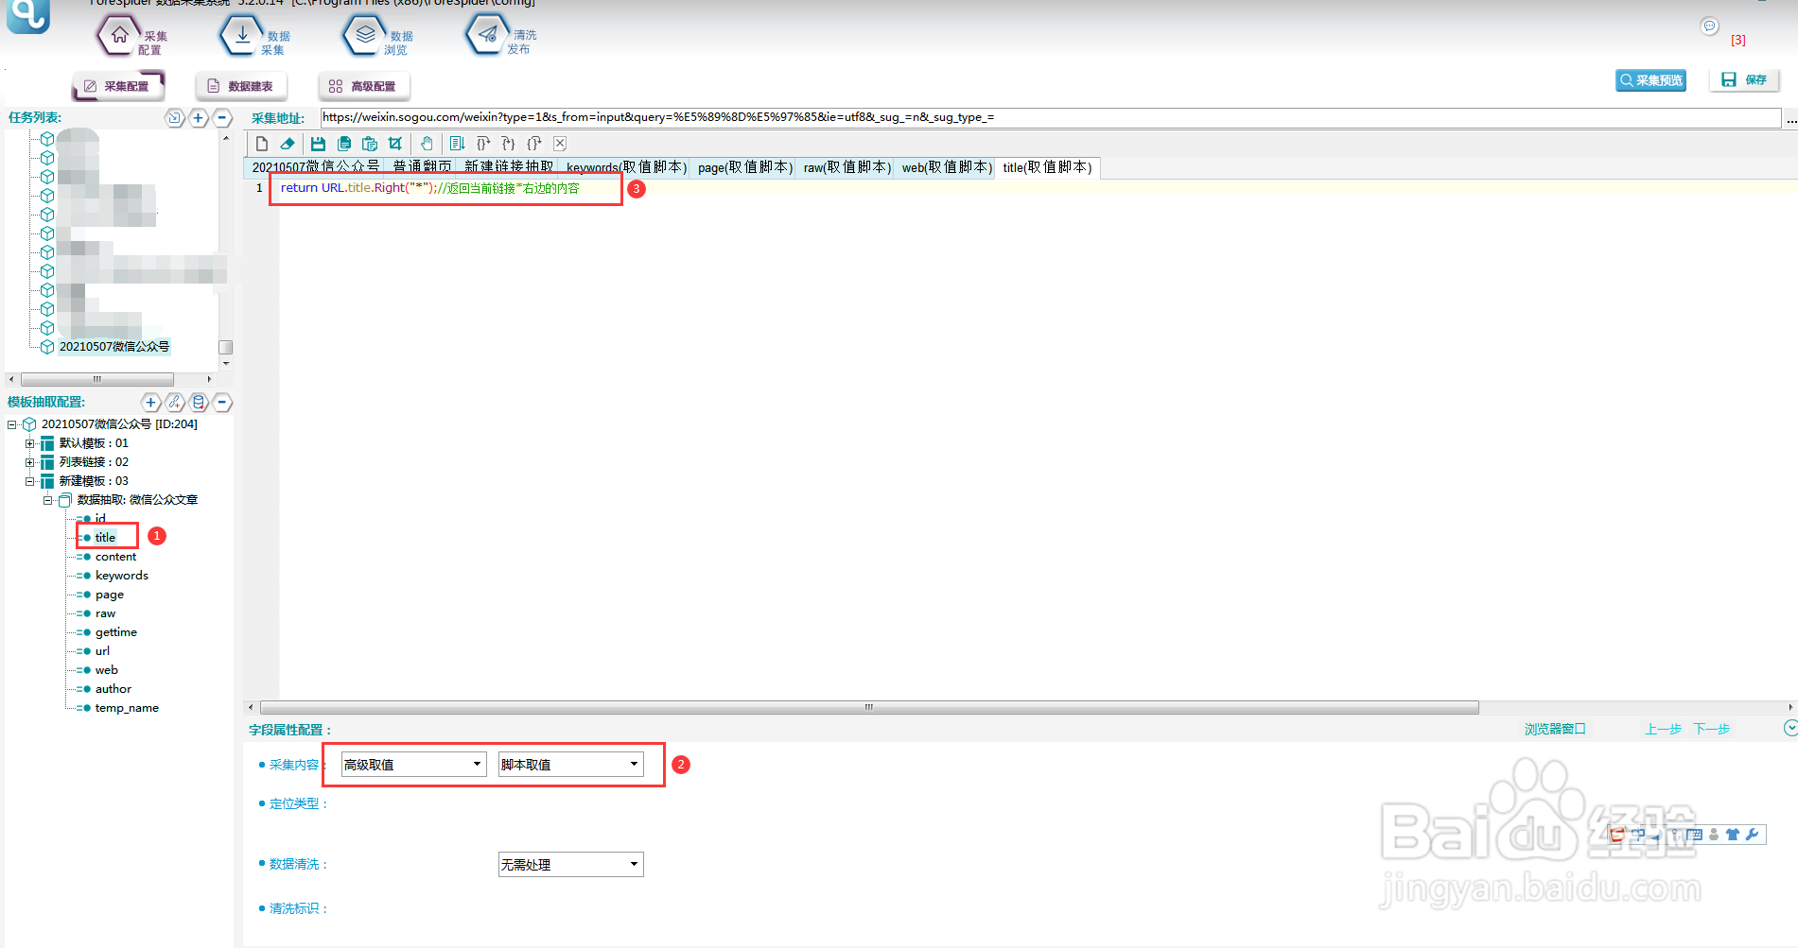Screen dimensions: 1798x949
Task: Click the first braces-arrow icon in script toolbar
Action: click(x=483, y=144)
